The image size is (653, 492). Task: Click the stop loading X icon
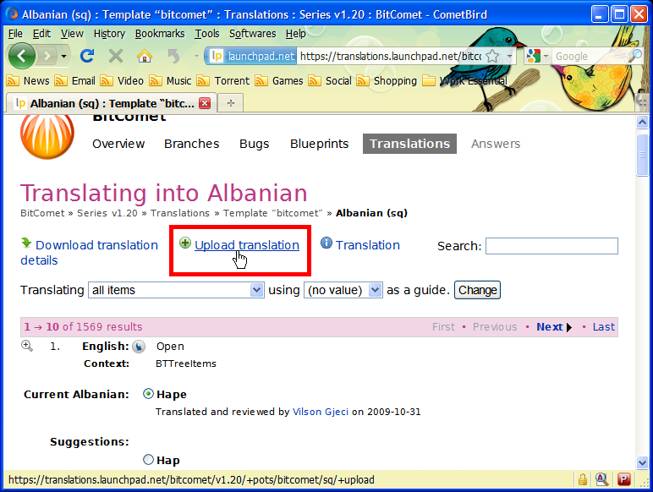click(x=116, y=56)
